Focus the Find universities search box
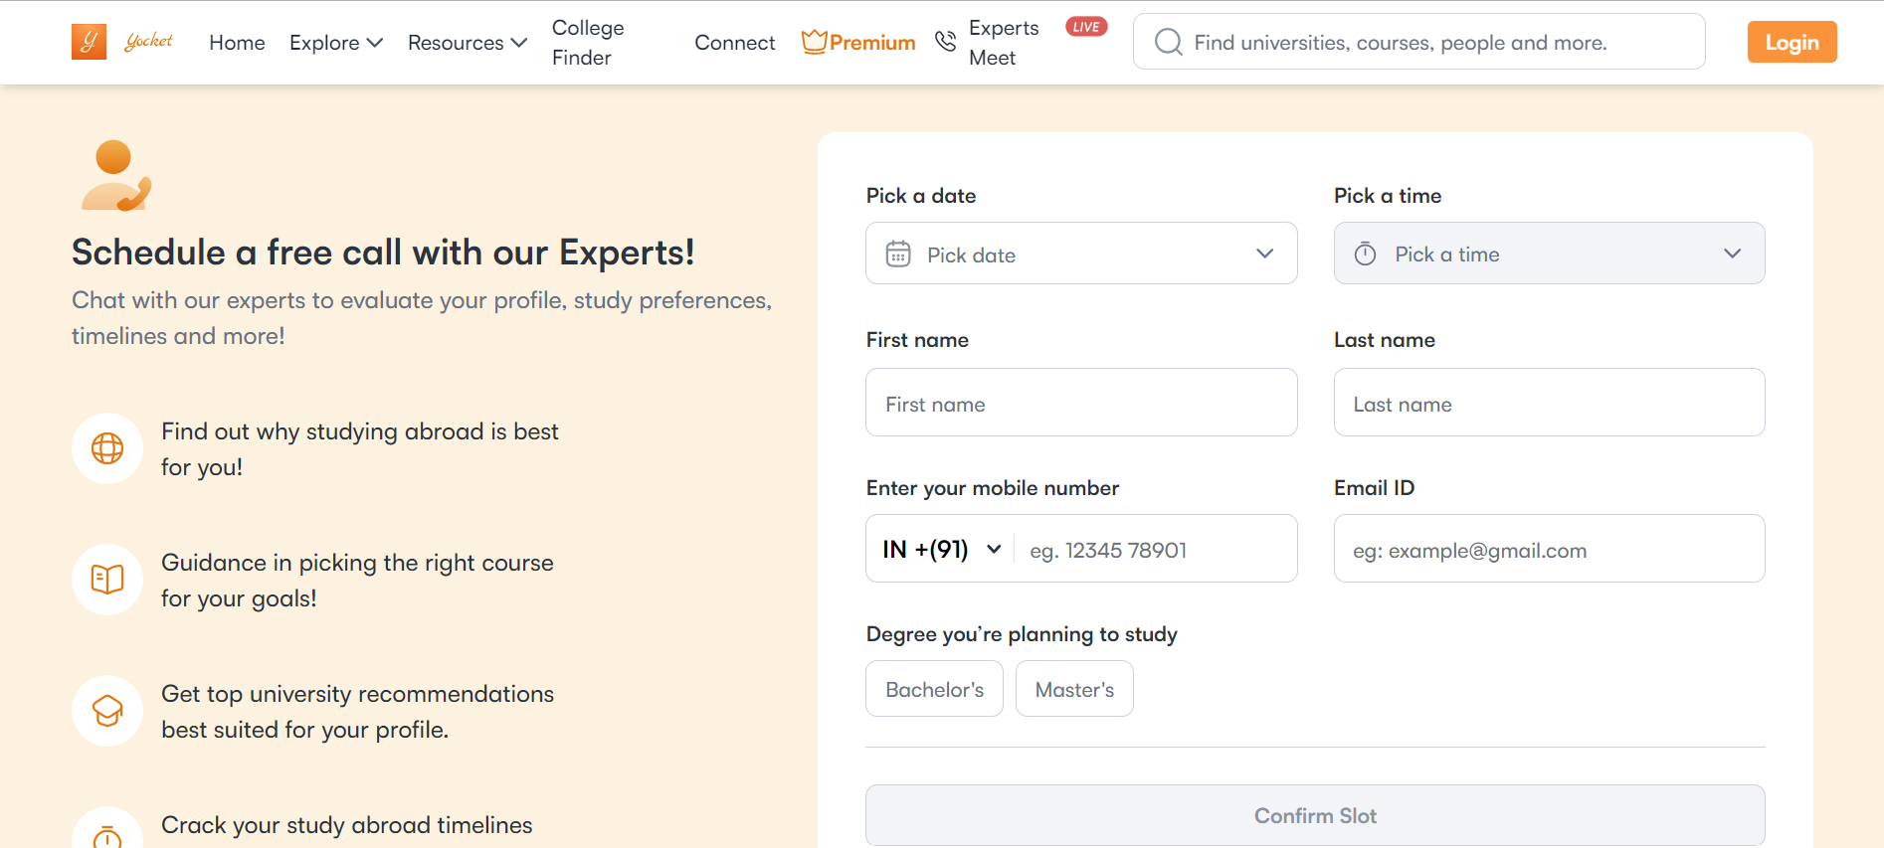1884x848 pixels. (1418, 42)
